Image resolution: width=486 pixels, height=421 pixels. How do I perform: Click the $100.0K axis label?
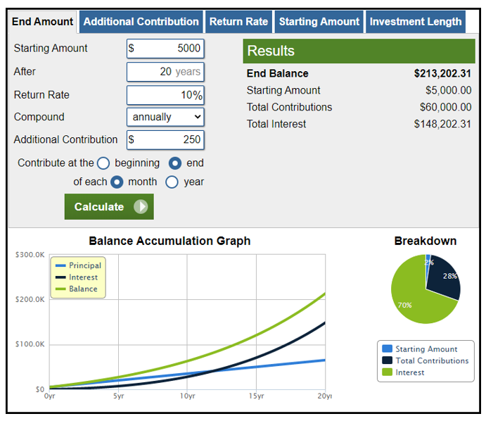[30, 344]
